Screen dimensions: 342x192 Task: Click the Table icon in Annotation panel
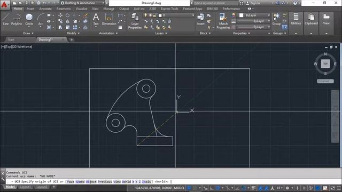120,27
